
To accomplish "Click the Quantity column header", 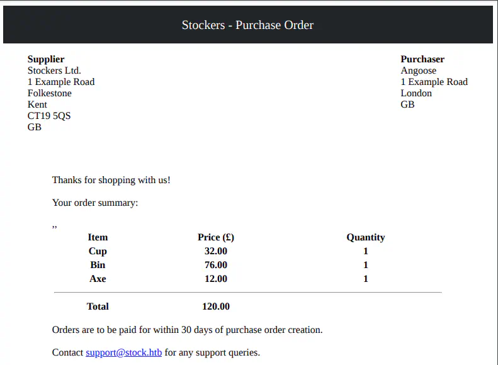I will pos(365,237).
